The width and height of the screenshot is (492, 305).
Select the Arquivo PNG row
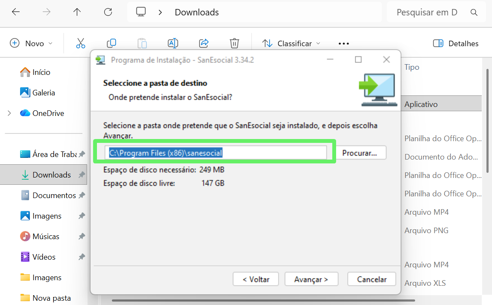point(426,231)
